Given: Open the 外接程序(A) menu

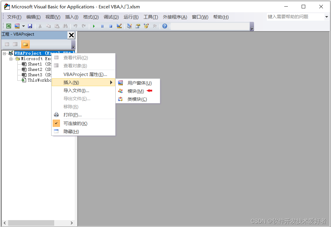Looking at the screenshot, I should click(x=175, y=17).
